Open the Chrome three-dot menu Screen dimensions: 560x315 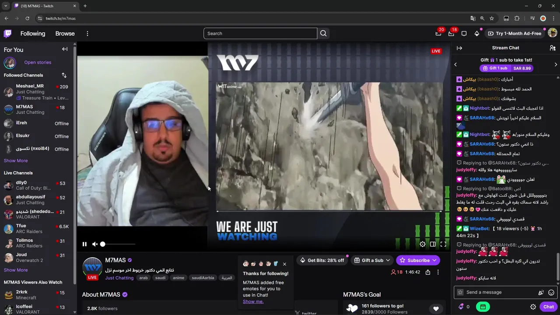(x=553, y=18)
